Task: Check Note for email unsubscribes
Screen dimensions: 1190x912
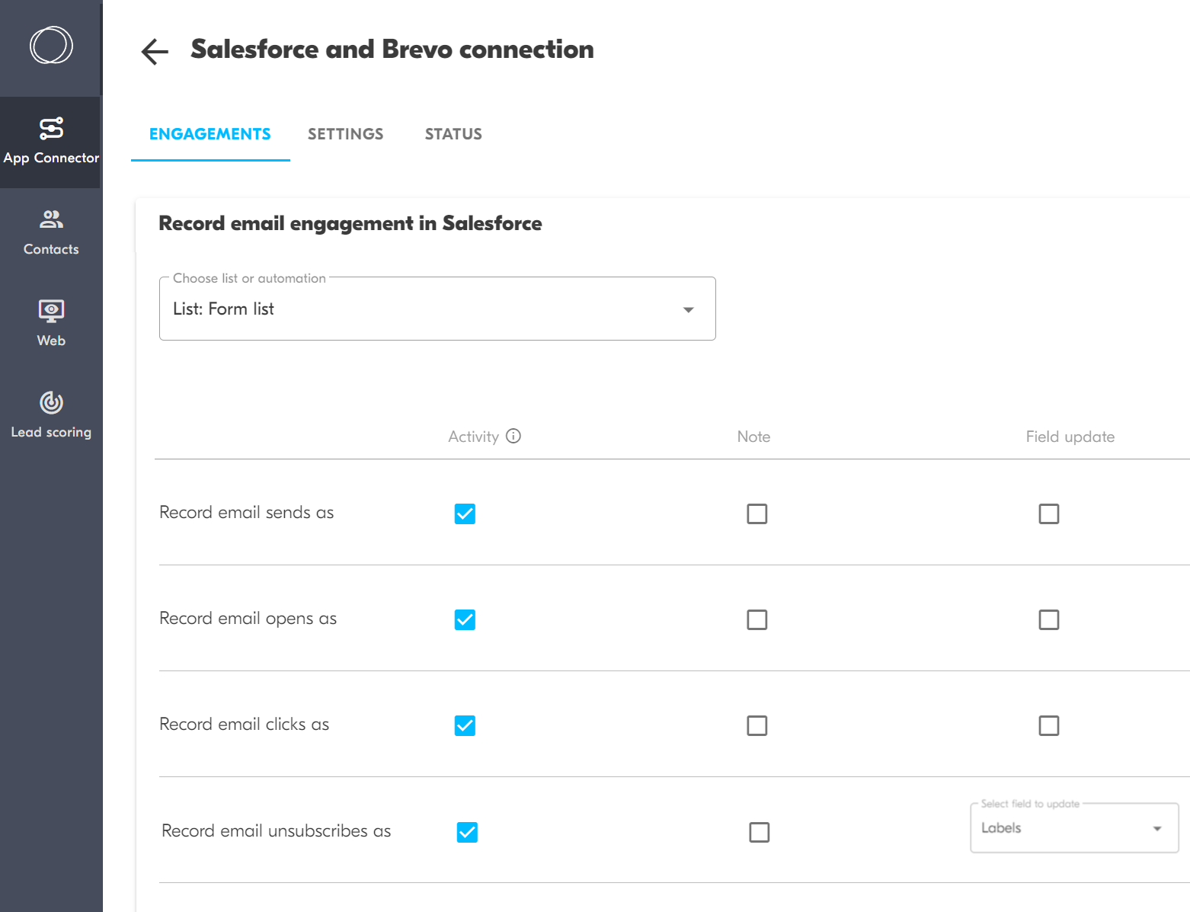Action: pos(759,832)
